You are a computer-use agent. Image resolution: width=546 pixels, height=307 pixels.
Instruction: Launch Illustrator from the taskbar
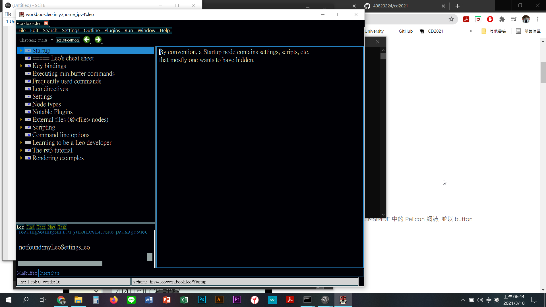pyautogui.click(x=220, y=300)
